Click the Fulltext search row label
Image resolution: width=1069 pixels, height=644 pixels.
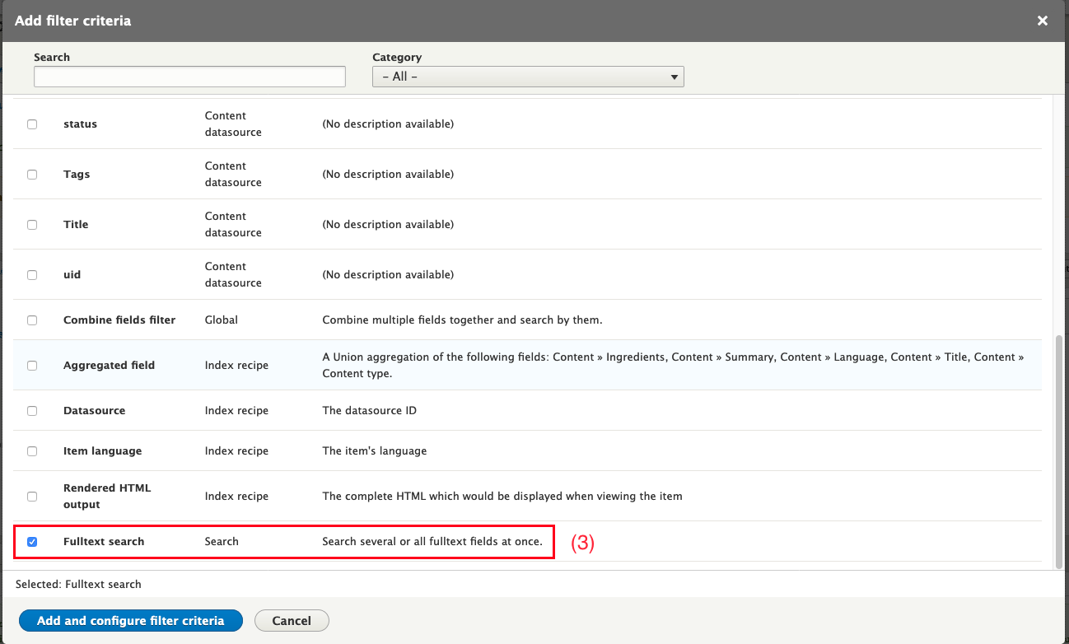pos(104,542)
